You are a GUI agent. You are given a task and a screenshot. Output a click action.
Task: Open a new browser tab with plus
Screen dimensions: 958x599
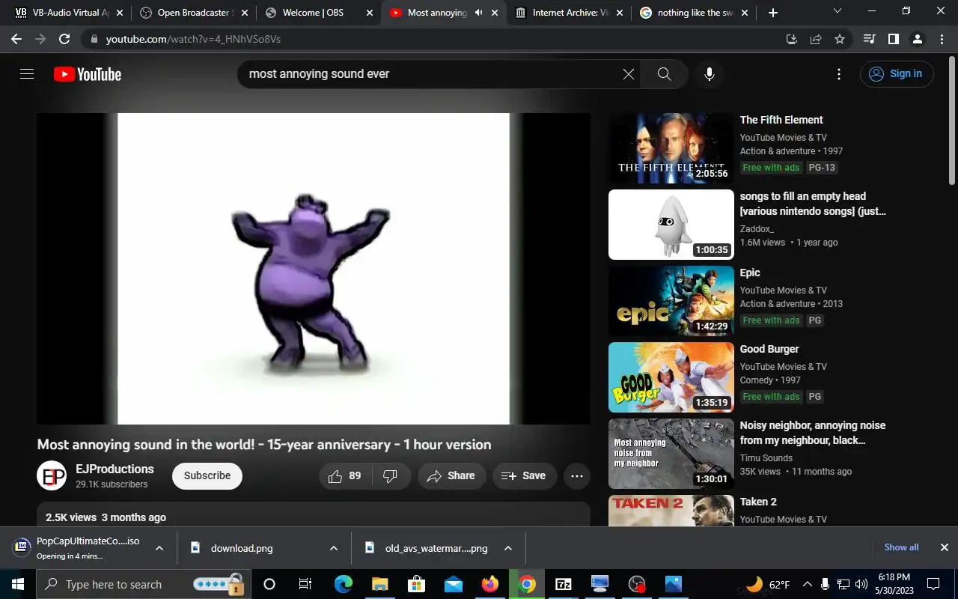click(x=773, y=13)
